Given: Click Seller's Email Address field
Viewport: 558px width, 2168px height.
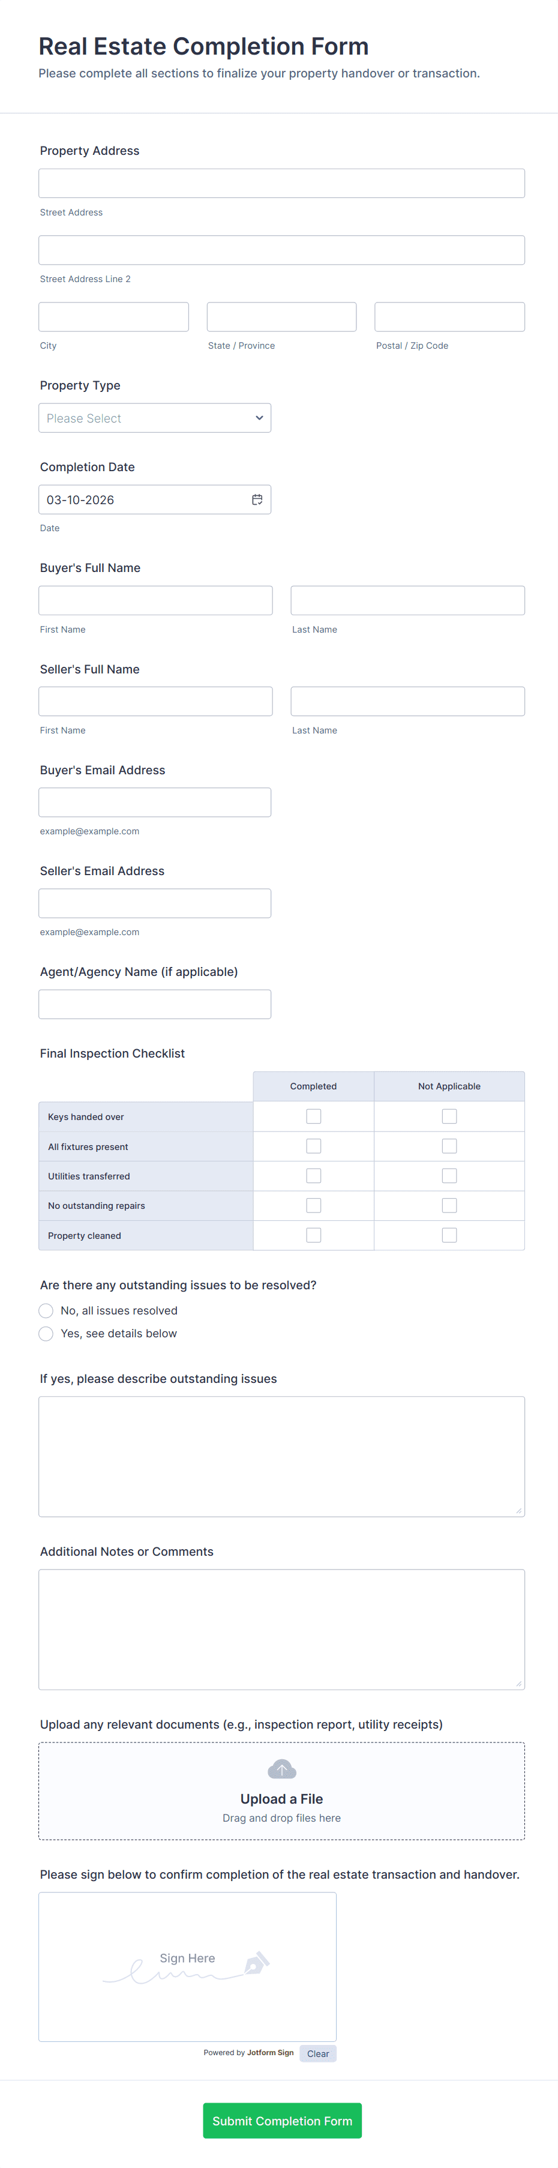Looking at the screenshot, I should tap(155, 903).
